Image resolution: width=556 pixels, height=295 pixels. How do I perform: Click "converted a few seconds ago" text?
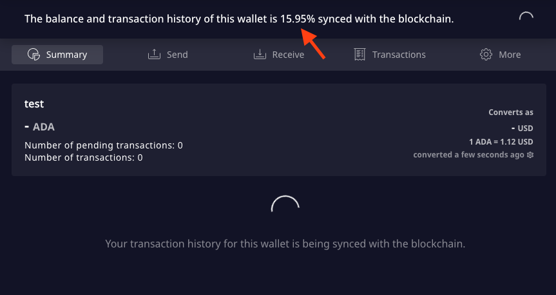click(468, 155)
